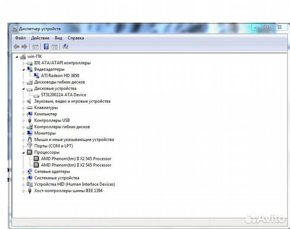Select the ST3120022A ATA Device disk icon
The height and width of the screenshot is (229, 290).
36,95
